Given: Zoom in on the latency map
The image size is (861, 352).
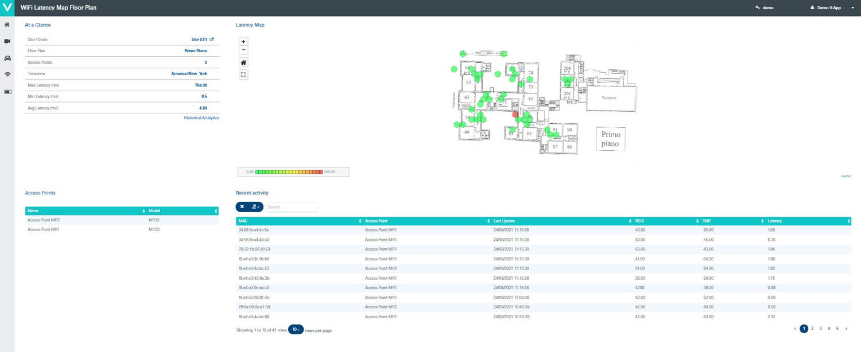Looking at the screenshot, I should (243, 41).
